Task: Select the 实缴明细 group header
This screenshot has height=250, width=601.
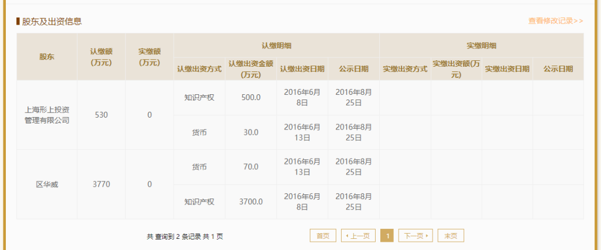Action: pos(481,45)
